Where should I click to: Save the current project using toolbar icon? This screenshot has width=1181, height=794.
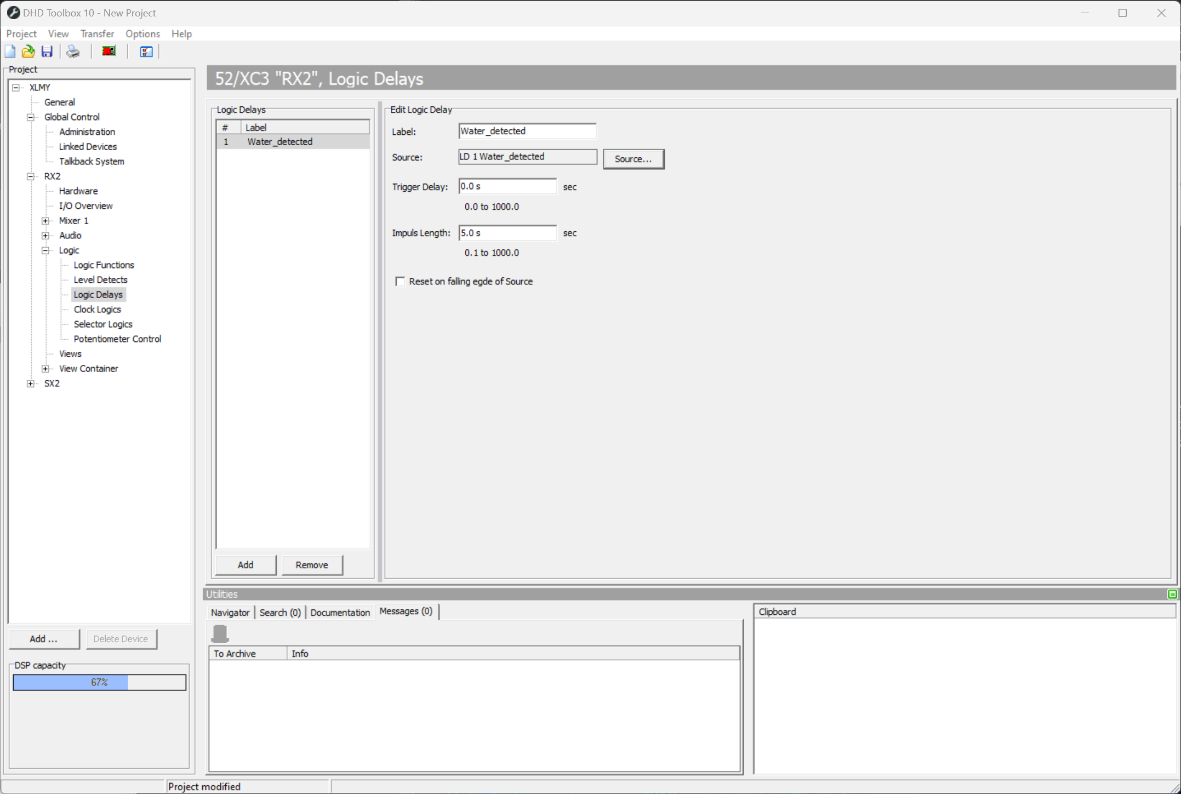(x=47, y=51)
